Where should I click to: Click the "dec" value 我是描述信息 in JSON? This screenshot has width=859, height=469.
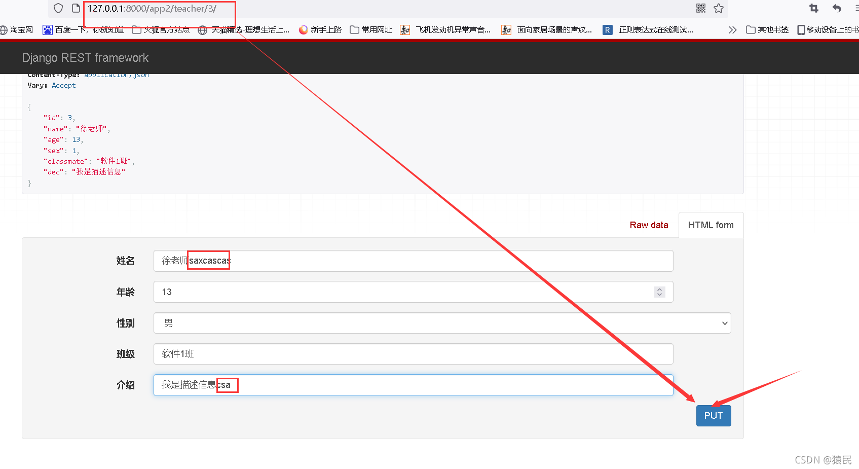98,172
